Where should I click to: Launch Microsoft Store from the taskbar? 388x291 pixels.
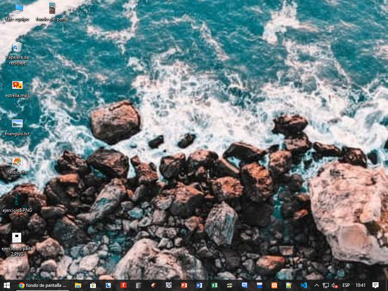tap(93, 285)
